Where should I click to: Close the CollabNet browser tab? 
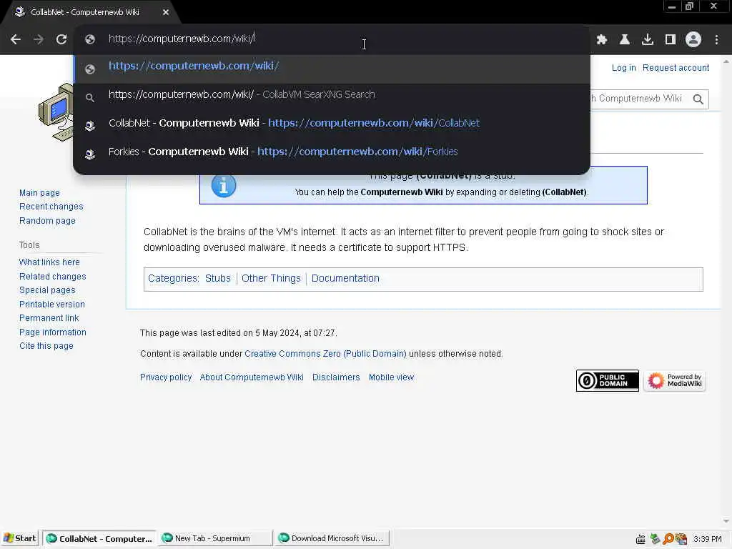coord(166,12)
